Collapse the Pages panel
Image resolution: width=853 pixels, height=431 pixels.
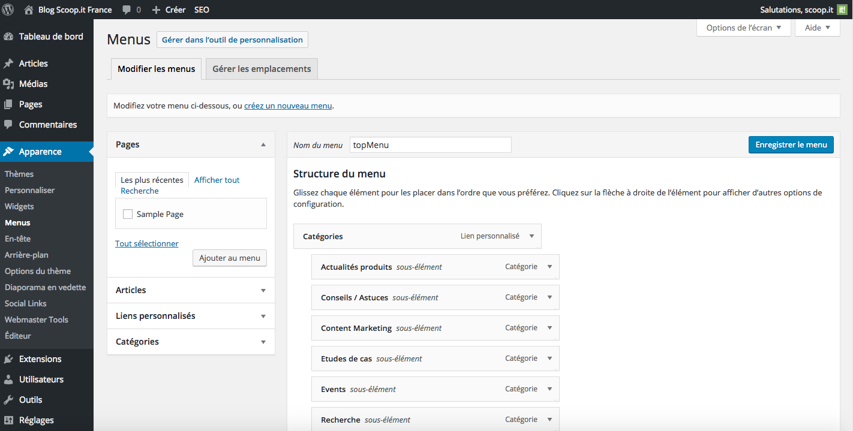[x=263, y=144]
